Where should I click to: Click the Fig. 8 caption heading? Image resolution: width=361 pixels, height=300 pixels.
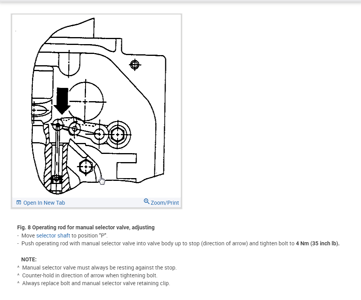tap(86, 227)
